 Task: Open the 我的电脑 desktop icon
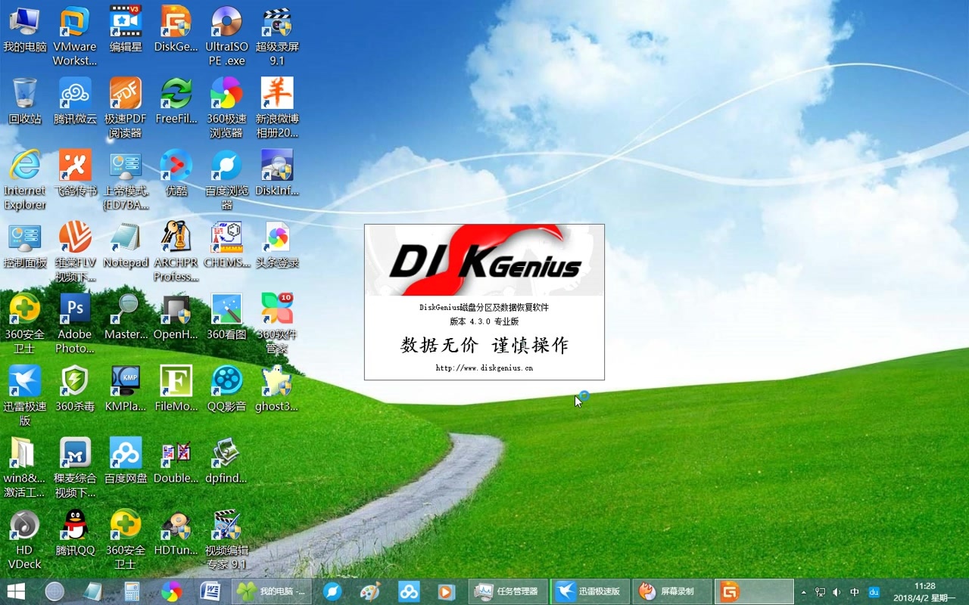[x=25, y=29]
